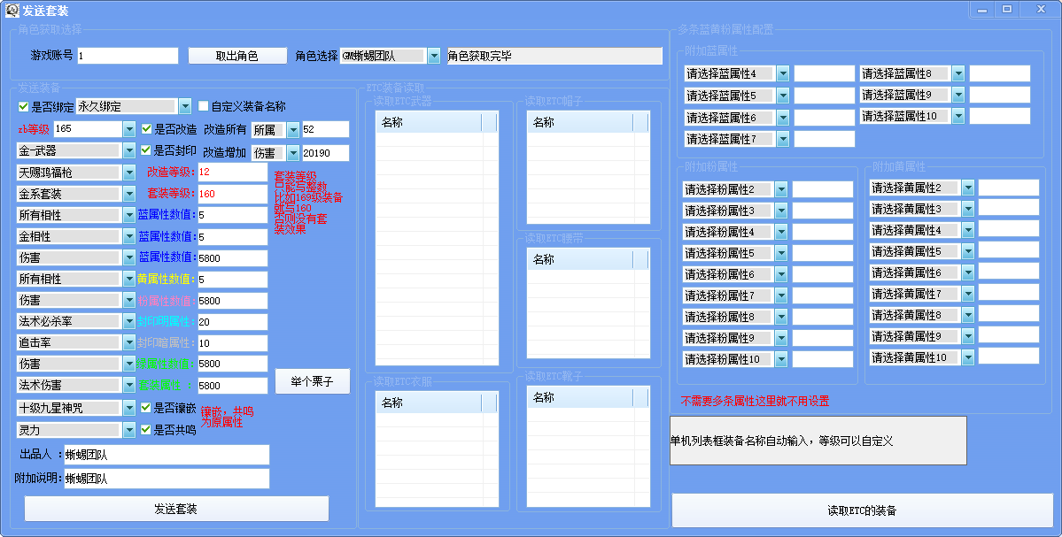Screen dimensions: 1062x537
Task: Click the 取出角色 button
Action: point(237,56)
